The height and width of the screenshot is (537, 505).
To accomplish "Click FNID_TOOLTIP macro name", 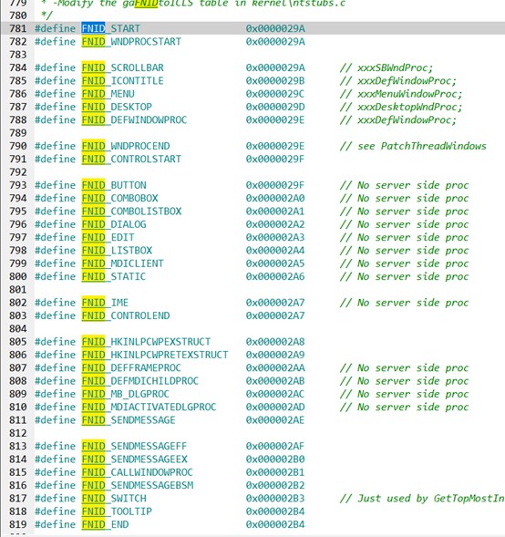I will coord(117,511).
